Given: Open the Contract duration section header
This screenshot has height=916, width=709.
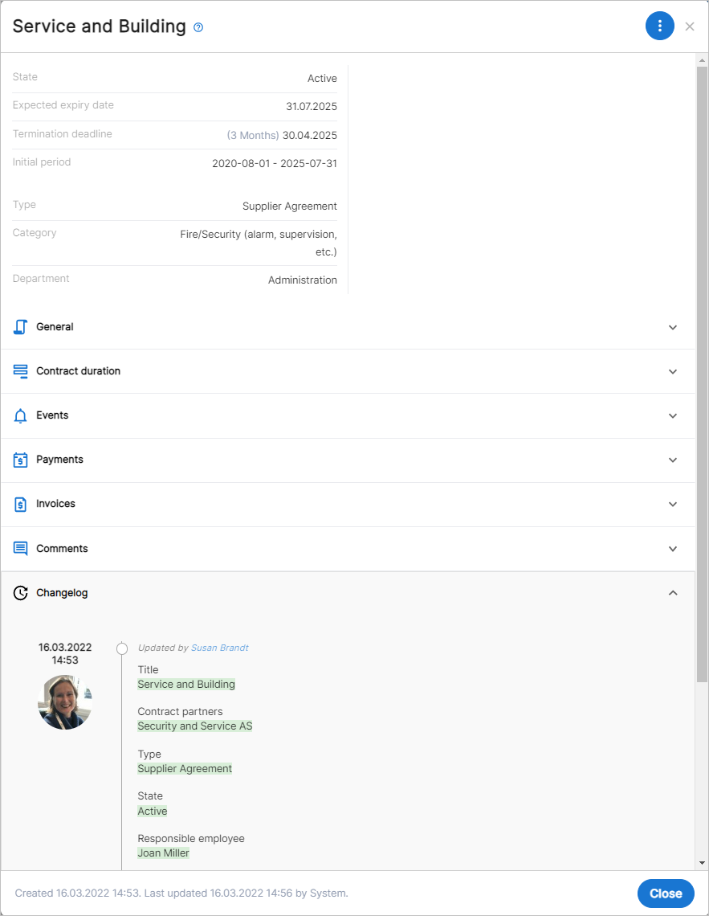Looking at the screenshot, I should [x=348, y=371].
